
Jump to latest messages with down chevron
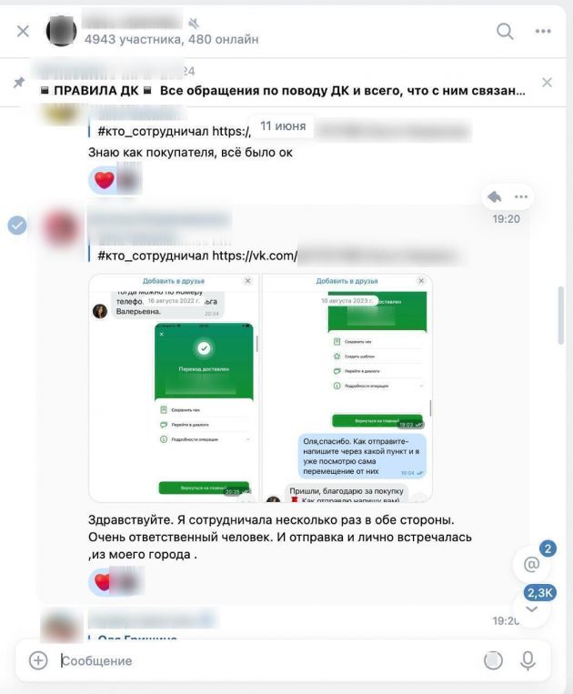pyautogui.click(x=531, y=609)
